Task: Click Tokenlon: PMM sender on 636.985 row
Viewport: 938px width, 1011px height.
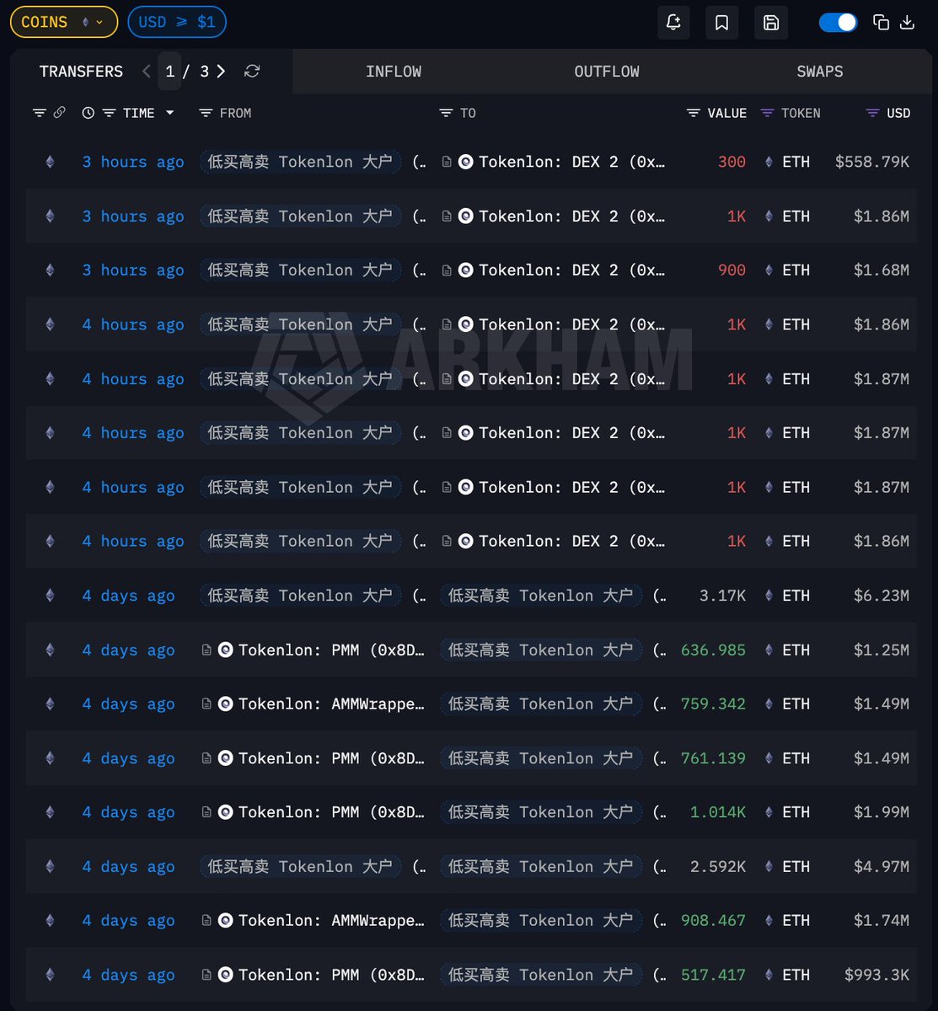Action: coord(332,650)
